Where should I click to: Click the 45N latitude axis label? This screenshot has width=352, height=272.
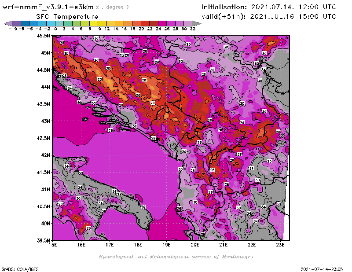click(45, 53)
